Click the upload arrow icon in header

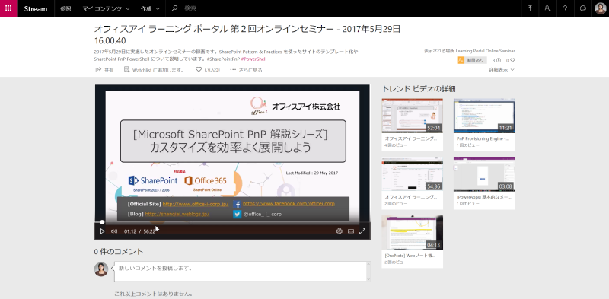(x=530, y=8)
